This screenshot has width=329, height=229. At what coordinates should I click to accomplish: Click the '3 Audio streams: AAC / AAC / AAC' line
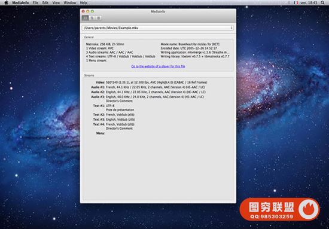109,53
